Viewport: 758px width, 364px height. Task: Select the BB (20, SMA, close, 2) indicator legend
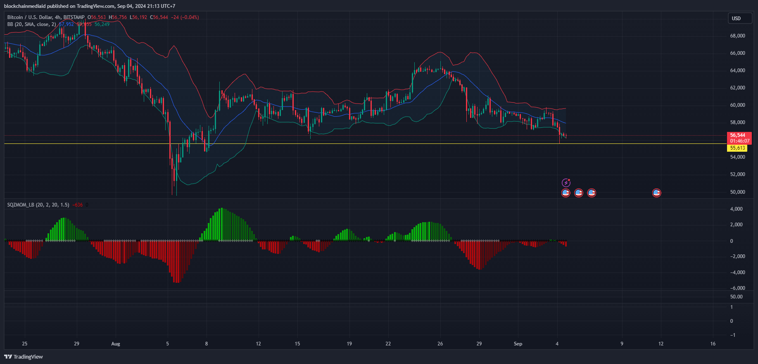pyautogui.click(x=31, y=24)
